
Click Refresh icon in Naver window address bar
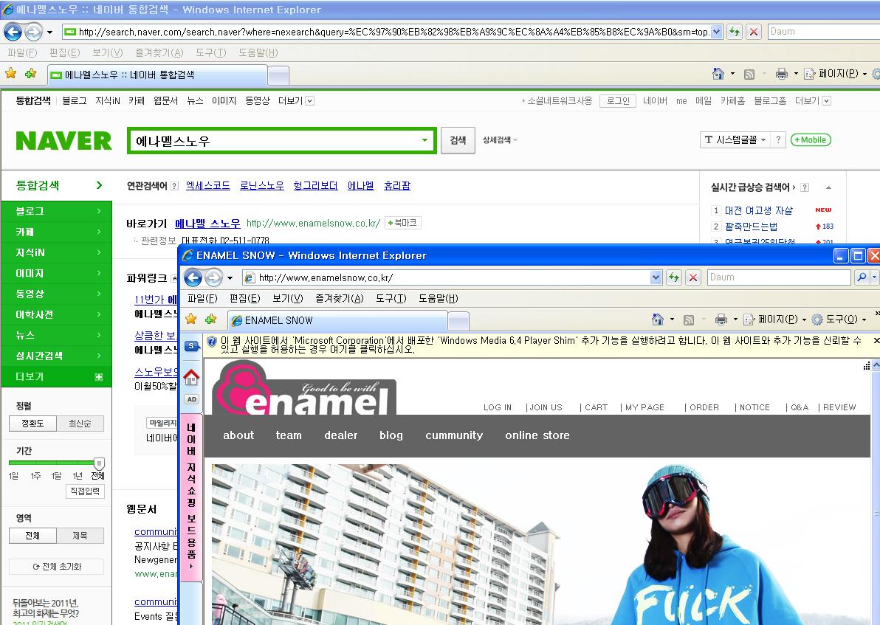[734, 32]
